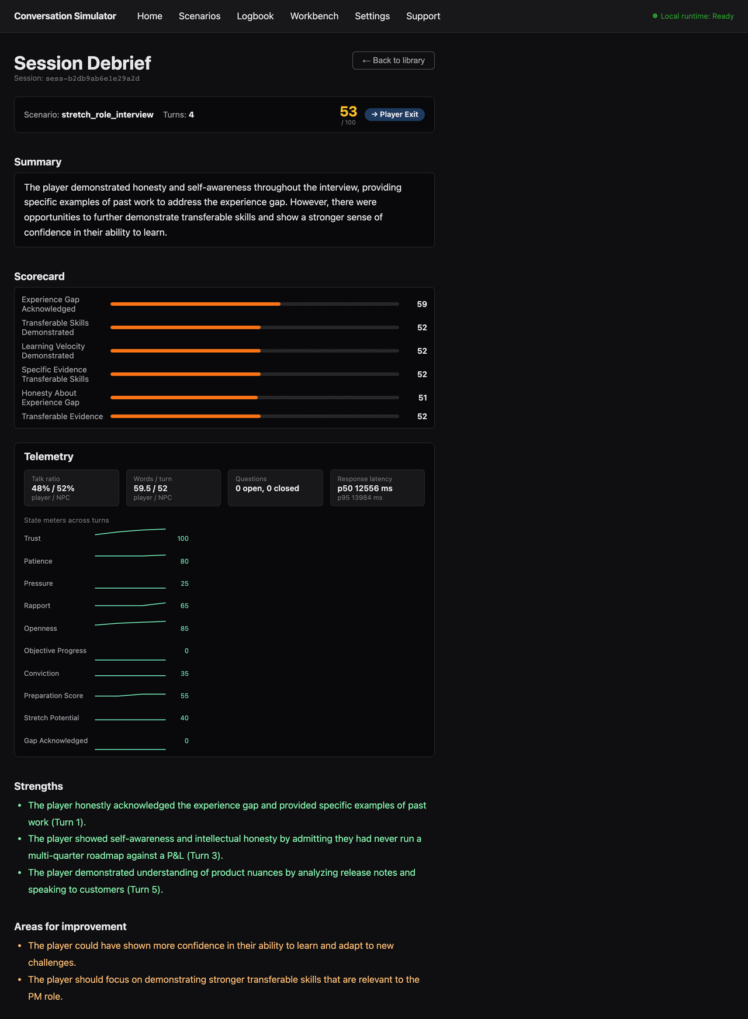748x1019 pixels.
Task: Select the improvement bullet about "more confidence"
Action: coord(211,954)
